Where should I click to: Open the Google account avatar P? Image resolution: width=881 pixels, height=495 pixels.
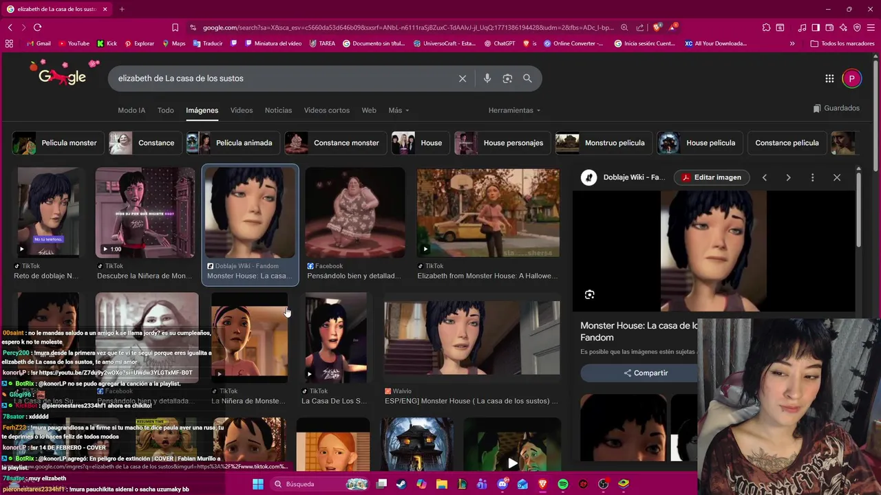pos(851,78)
